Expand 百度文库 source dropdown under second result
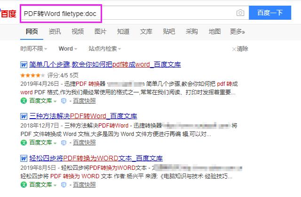 coord(55,143)
